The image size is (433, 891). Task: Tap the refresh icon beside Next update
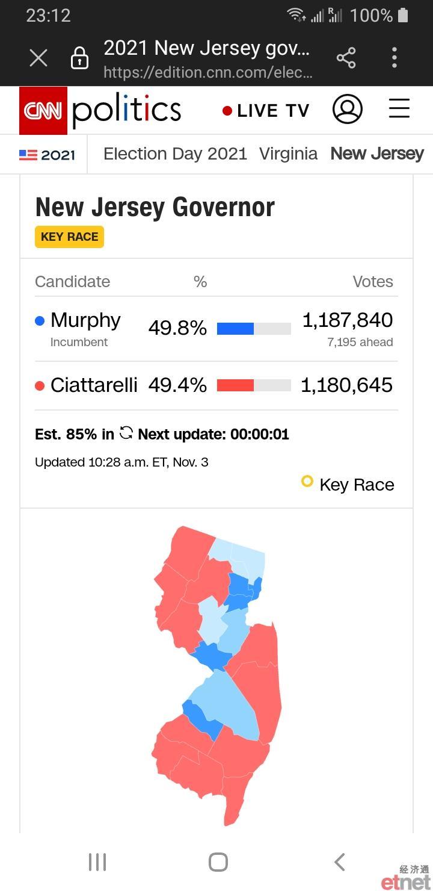(x=126, y=433)
